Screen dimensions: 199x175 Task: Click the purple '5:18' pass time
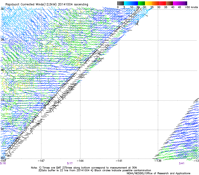[x=3, y=163]
